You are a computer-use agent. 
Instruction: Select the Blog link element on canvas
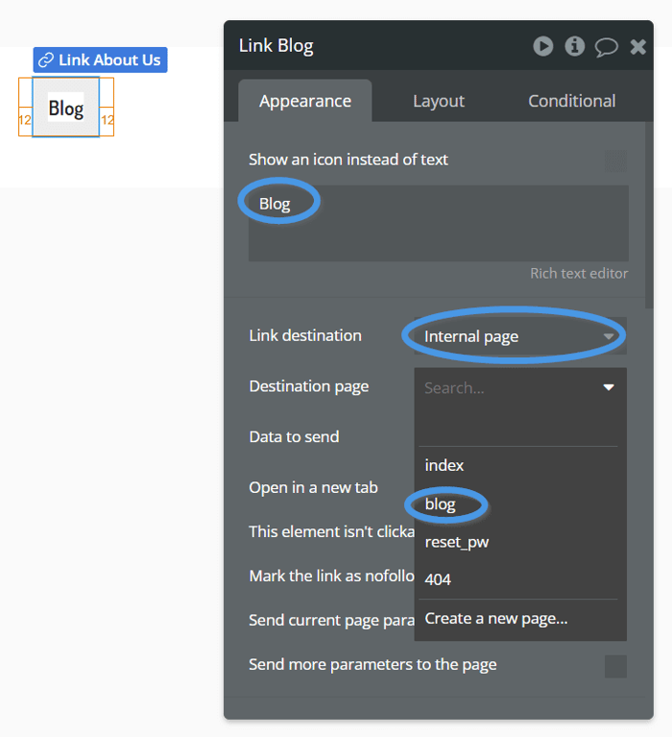[x=65, y=108]
